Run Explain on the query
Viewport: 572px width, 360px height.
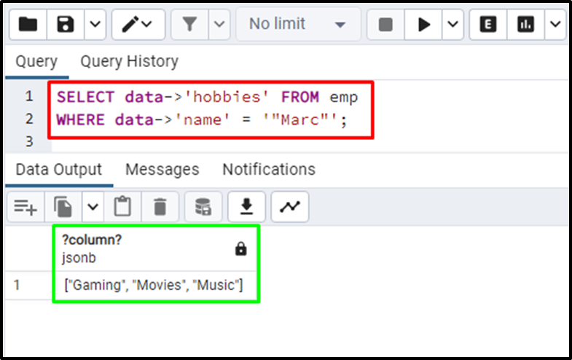pos(488,25)
